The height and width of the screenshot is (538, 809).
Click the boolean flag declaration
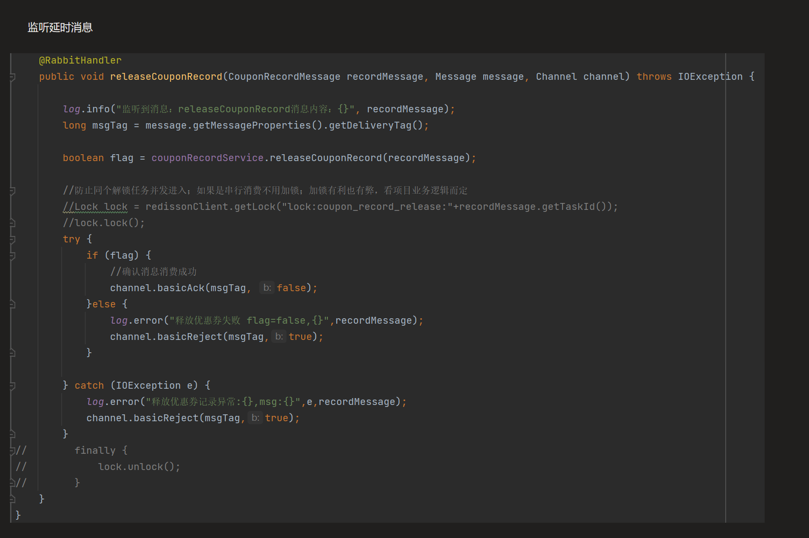coord(98,158)
